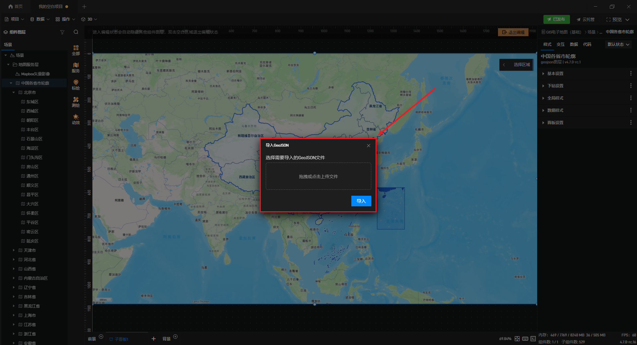The width and height of the screenshot is (637, 345).
Task: Click the search magnifier icon
Action: pyautogui.click(x=76, y=32)
